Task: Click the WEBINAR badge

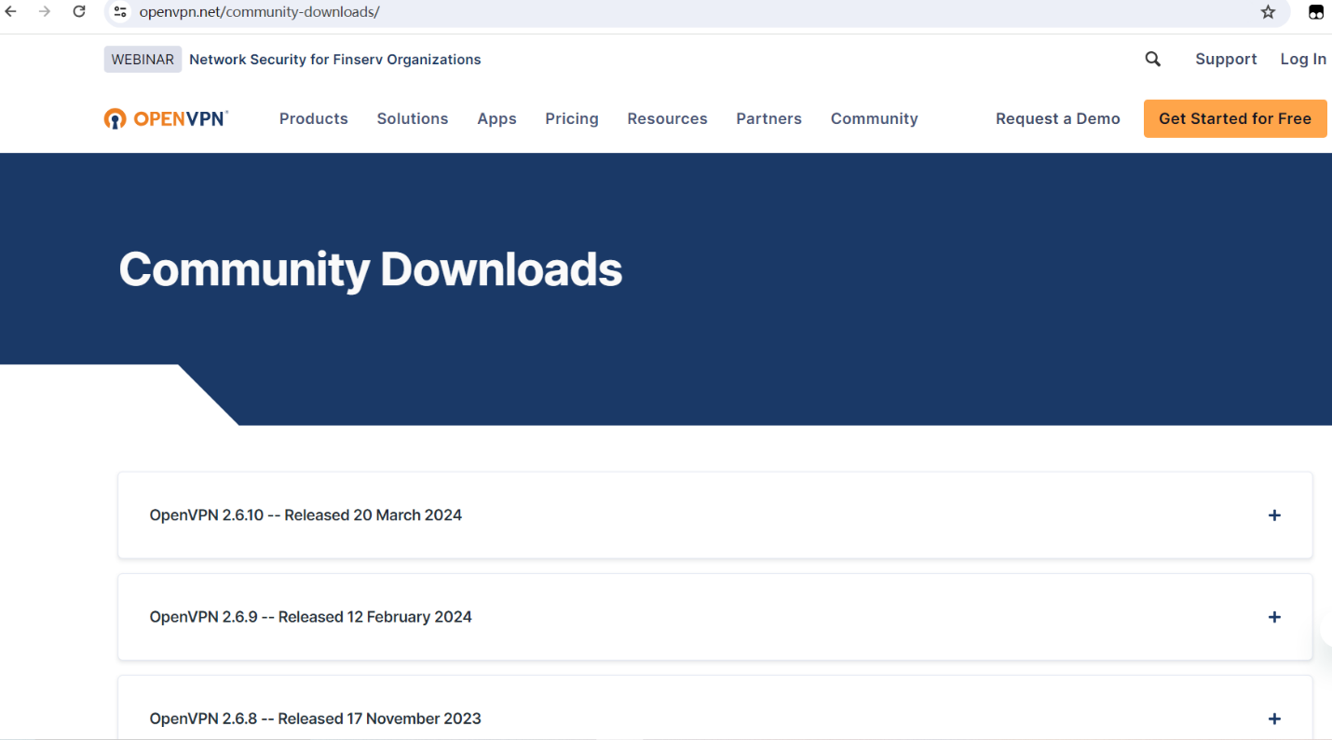Action: coord(143,59)
